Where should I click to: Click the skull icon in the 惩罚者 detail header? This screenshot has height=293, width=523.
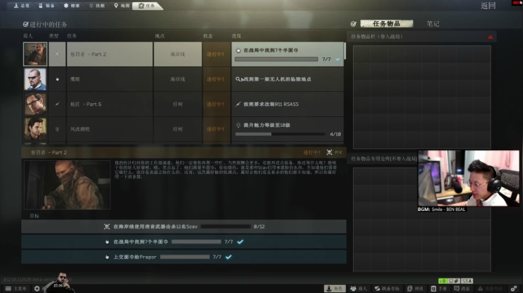coord(329,152)
